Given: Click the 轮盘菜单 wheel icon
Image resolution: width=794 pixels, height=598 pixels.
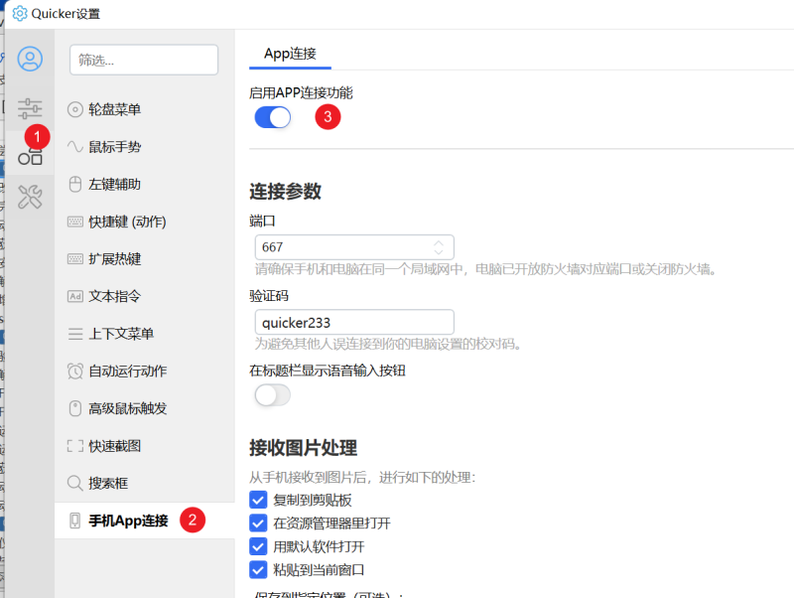Looking at the screenshot, I should click(75, 109).
